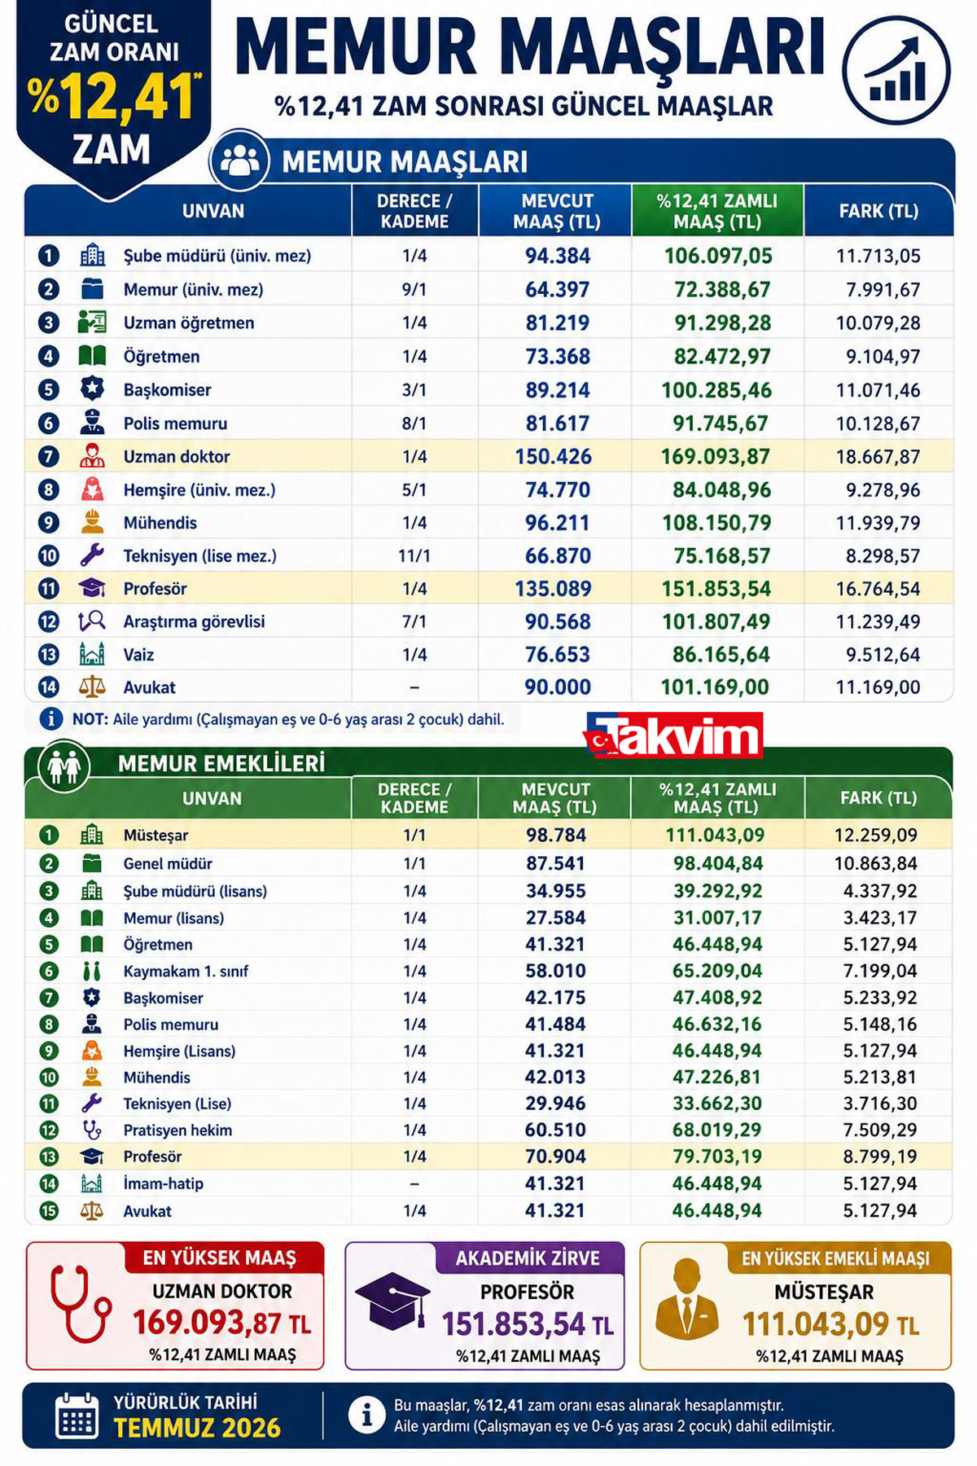977x1466 pixels.
Task: Click the 169.093,87 TL amount in the red card
Action: tap(222, 1323)
